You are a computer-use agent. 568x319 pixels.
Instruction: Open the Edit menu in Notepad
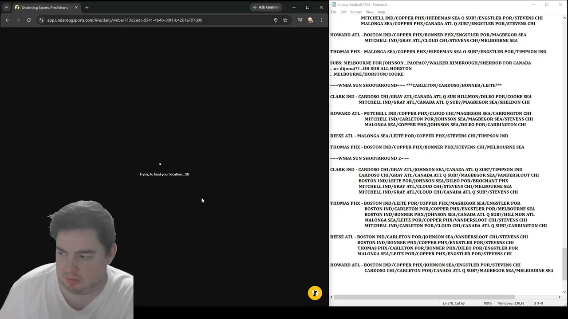343,12
